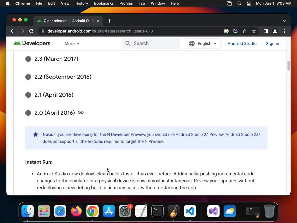The height and width of the screenshot is (223, 297).
Task: Open Launchpad from the dock
Action: (x=44, y=211)
